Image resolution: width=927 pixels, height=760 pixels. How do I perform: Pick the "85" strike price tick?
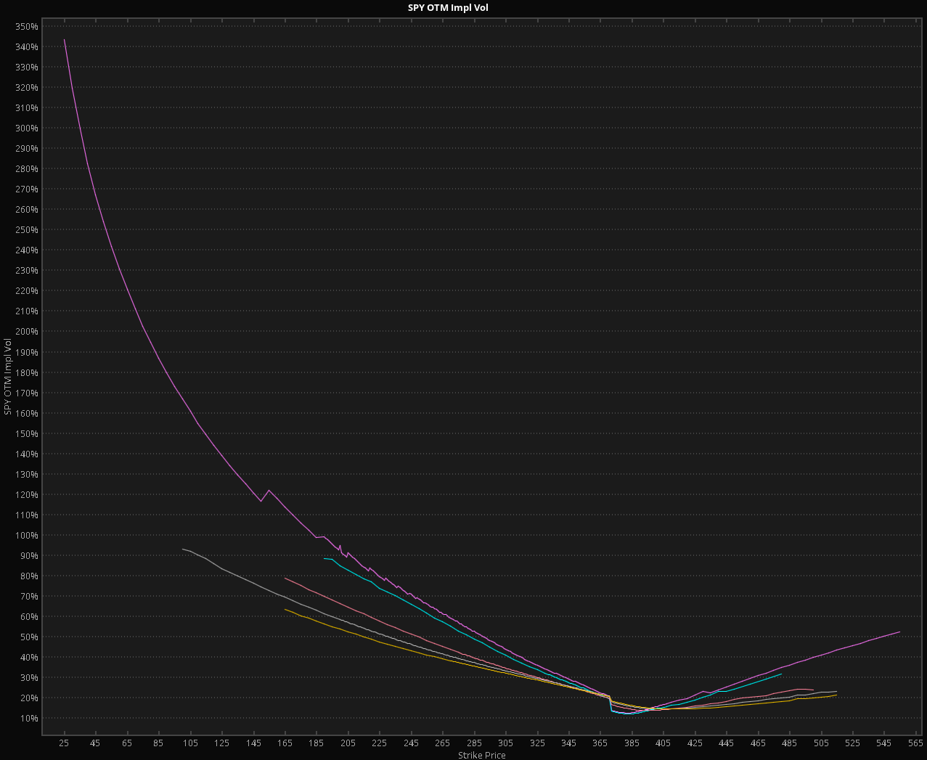point(159,744)
